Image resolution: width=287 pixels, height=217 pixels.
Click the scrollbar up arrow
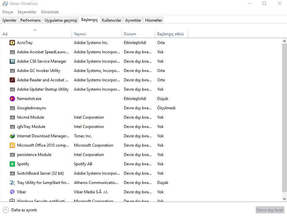(284, 41)
